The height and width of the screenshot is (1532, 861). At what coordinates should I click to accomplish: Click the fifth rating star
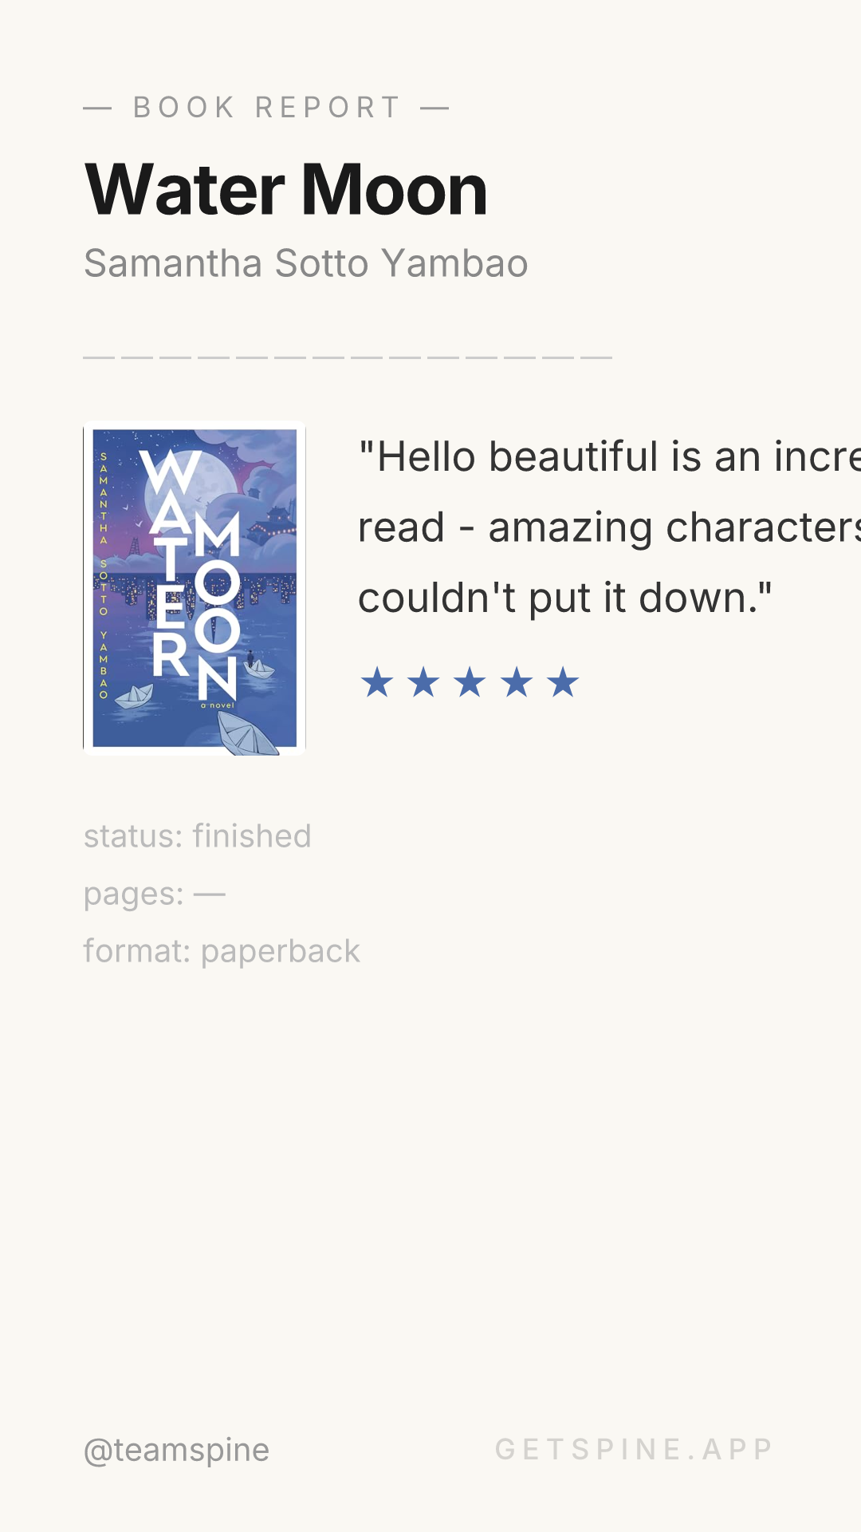click(563, 682)
